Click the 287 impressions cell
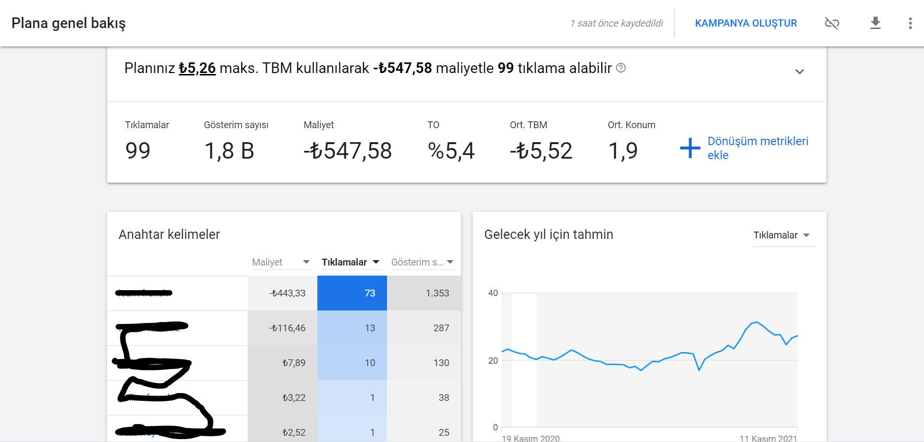This screenshot has height=442, width=924. tap(424, 328)
